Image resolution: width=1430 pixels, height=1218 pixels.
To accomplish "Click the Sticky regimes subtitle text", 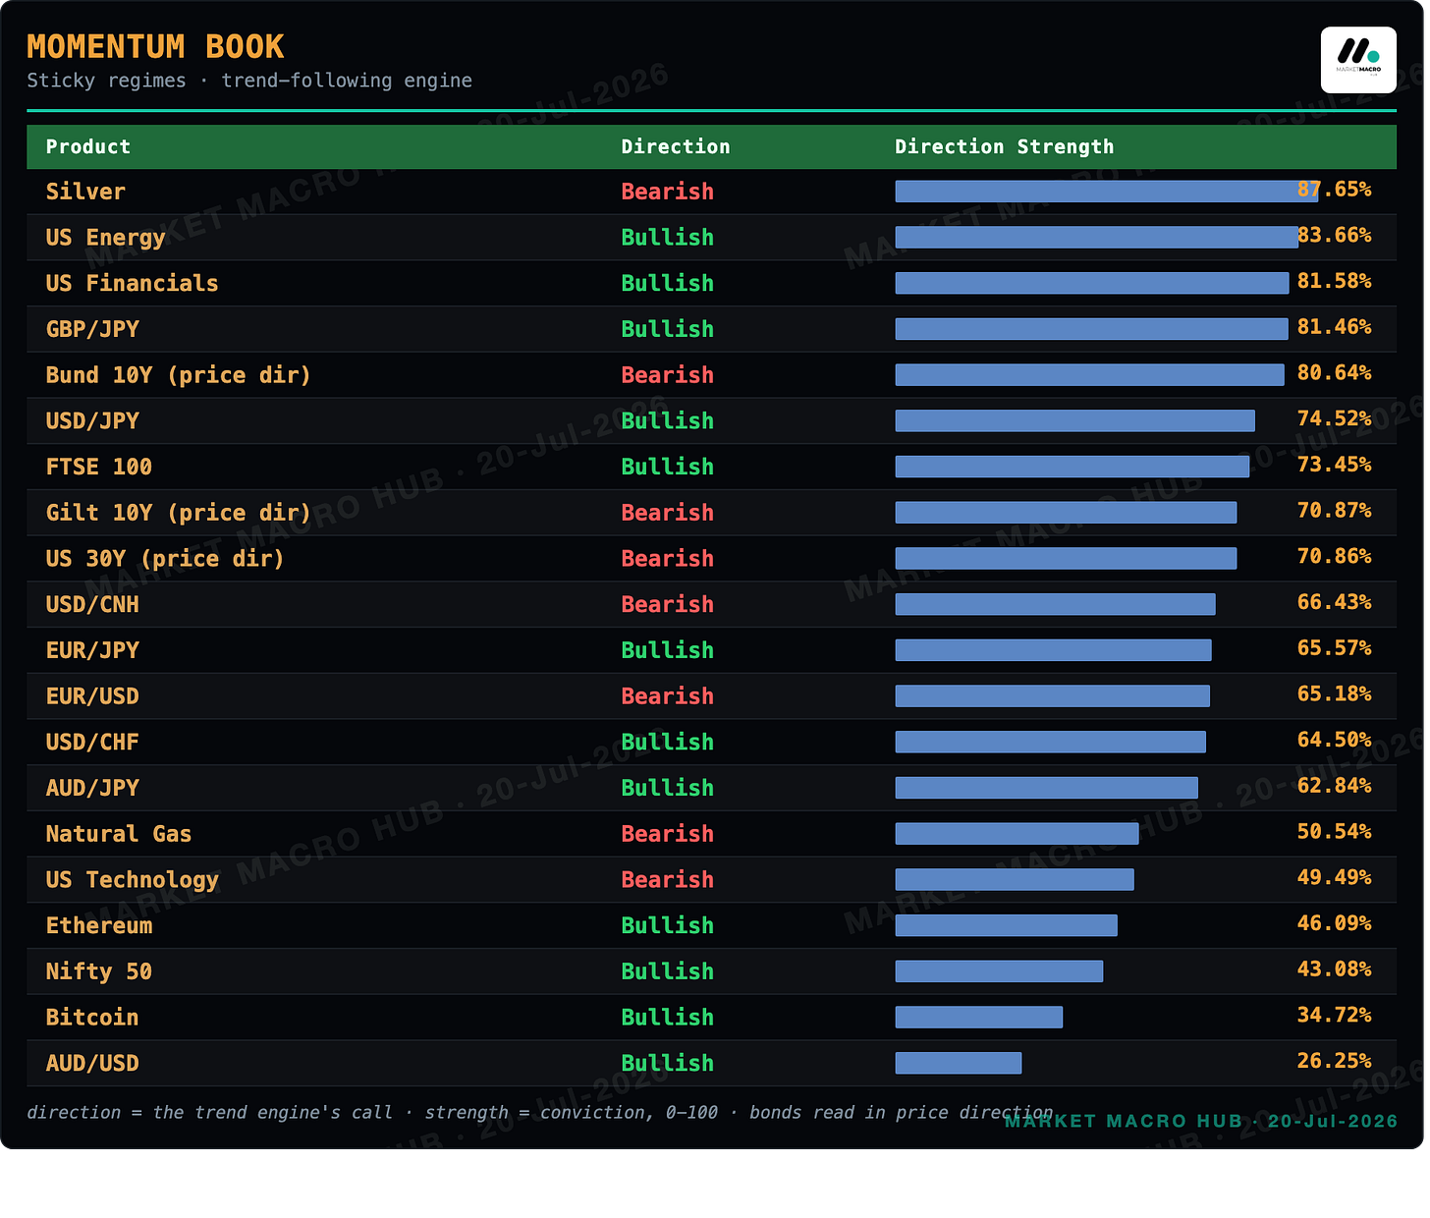I will coord(249,81).
